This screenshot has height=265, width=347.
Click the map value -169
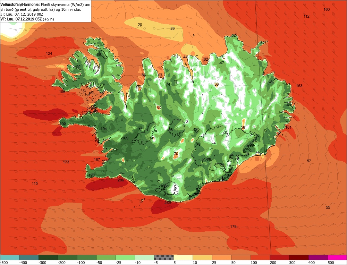[x=125, y=138]
